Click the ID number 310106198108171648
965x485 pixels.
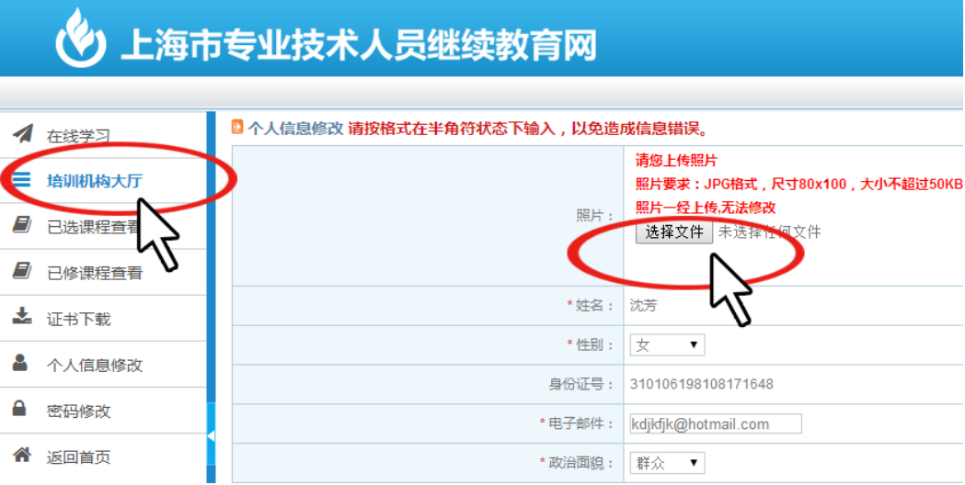pyautogui.click(x=702, y=384)
